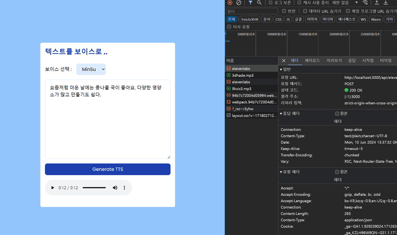
Task: Click the import HAR upload icon
Action: click(377, 3)
